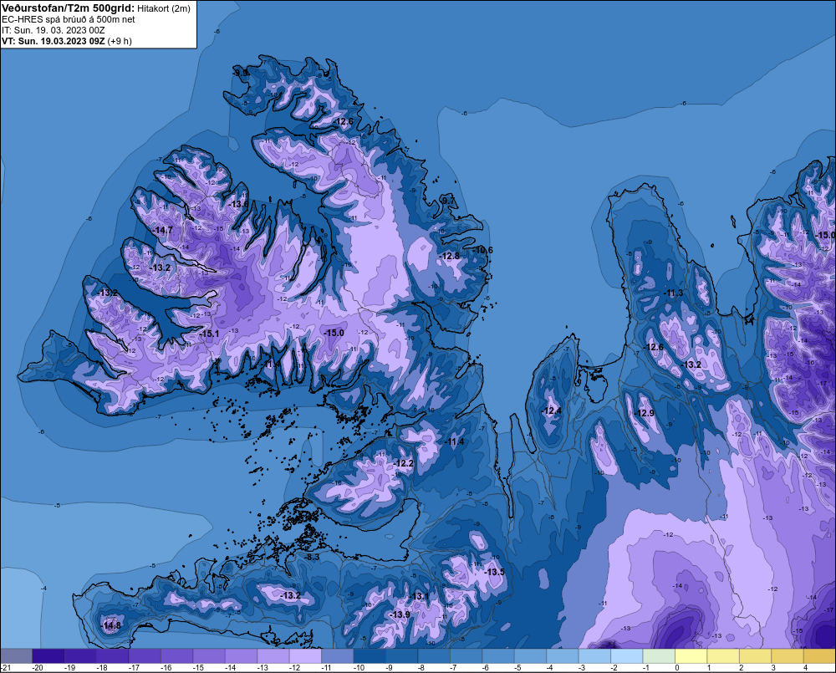The width and height of the screenshot is (836, 673).
Task: Click the -13.5 temperature value on map
Action: point(494,572)
